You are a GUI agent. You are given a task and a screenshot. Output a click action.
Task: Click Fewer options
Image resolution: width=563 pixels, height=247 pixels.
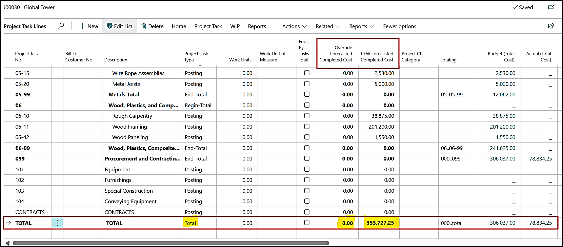coord(400,26)
